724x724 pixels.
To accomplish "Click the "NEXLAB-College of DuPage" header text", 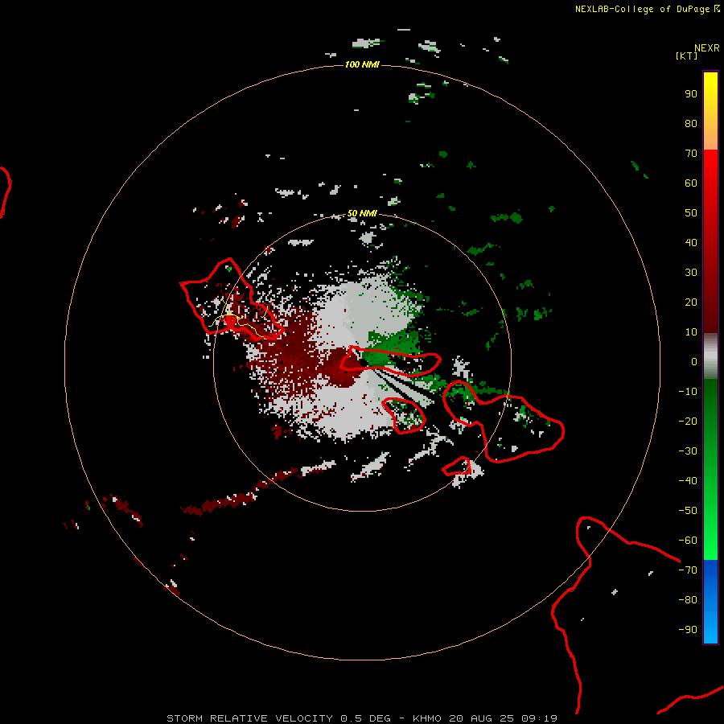I will click(642, 9).
